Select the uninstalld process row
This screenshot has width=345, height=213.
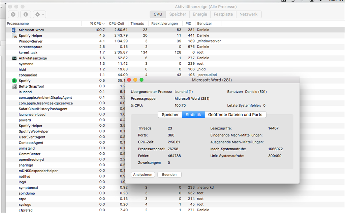pyautogui.click(x=65, y=148)
